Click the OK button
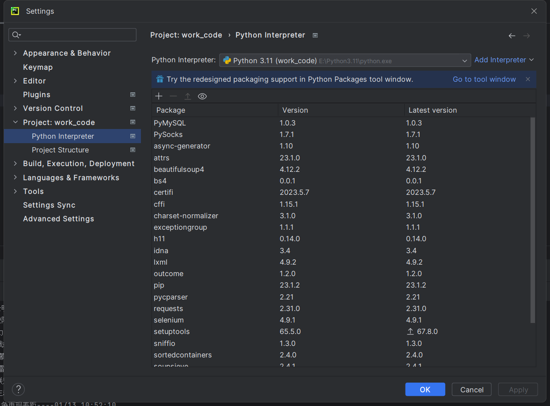 pos(425,389)
